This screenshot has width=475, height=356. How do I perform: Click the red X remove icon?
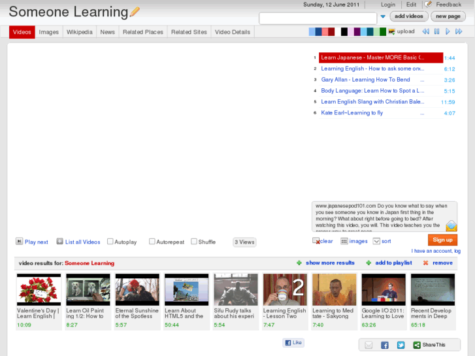tap(425, 263)
